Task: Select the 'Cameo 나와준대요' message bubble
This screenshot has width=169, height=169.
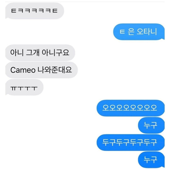Action: click(42, 70)
